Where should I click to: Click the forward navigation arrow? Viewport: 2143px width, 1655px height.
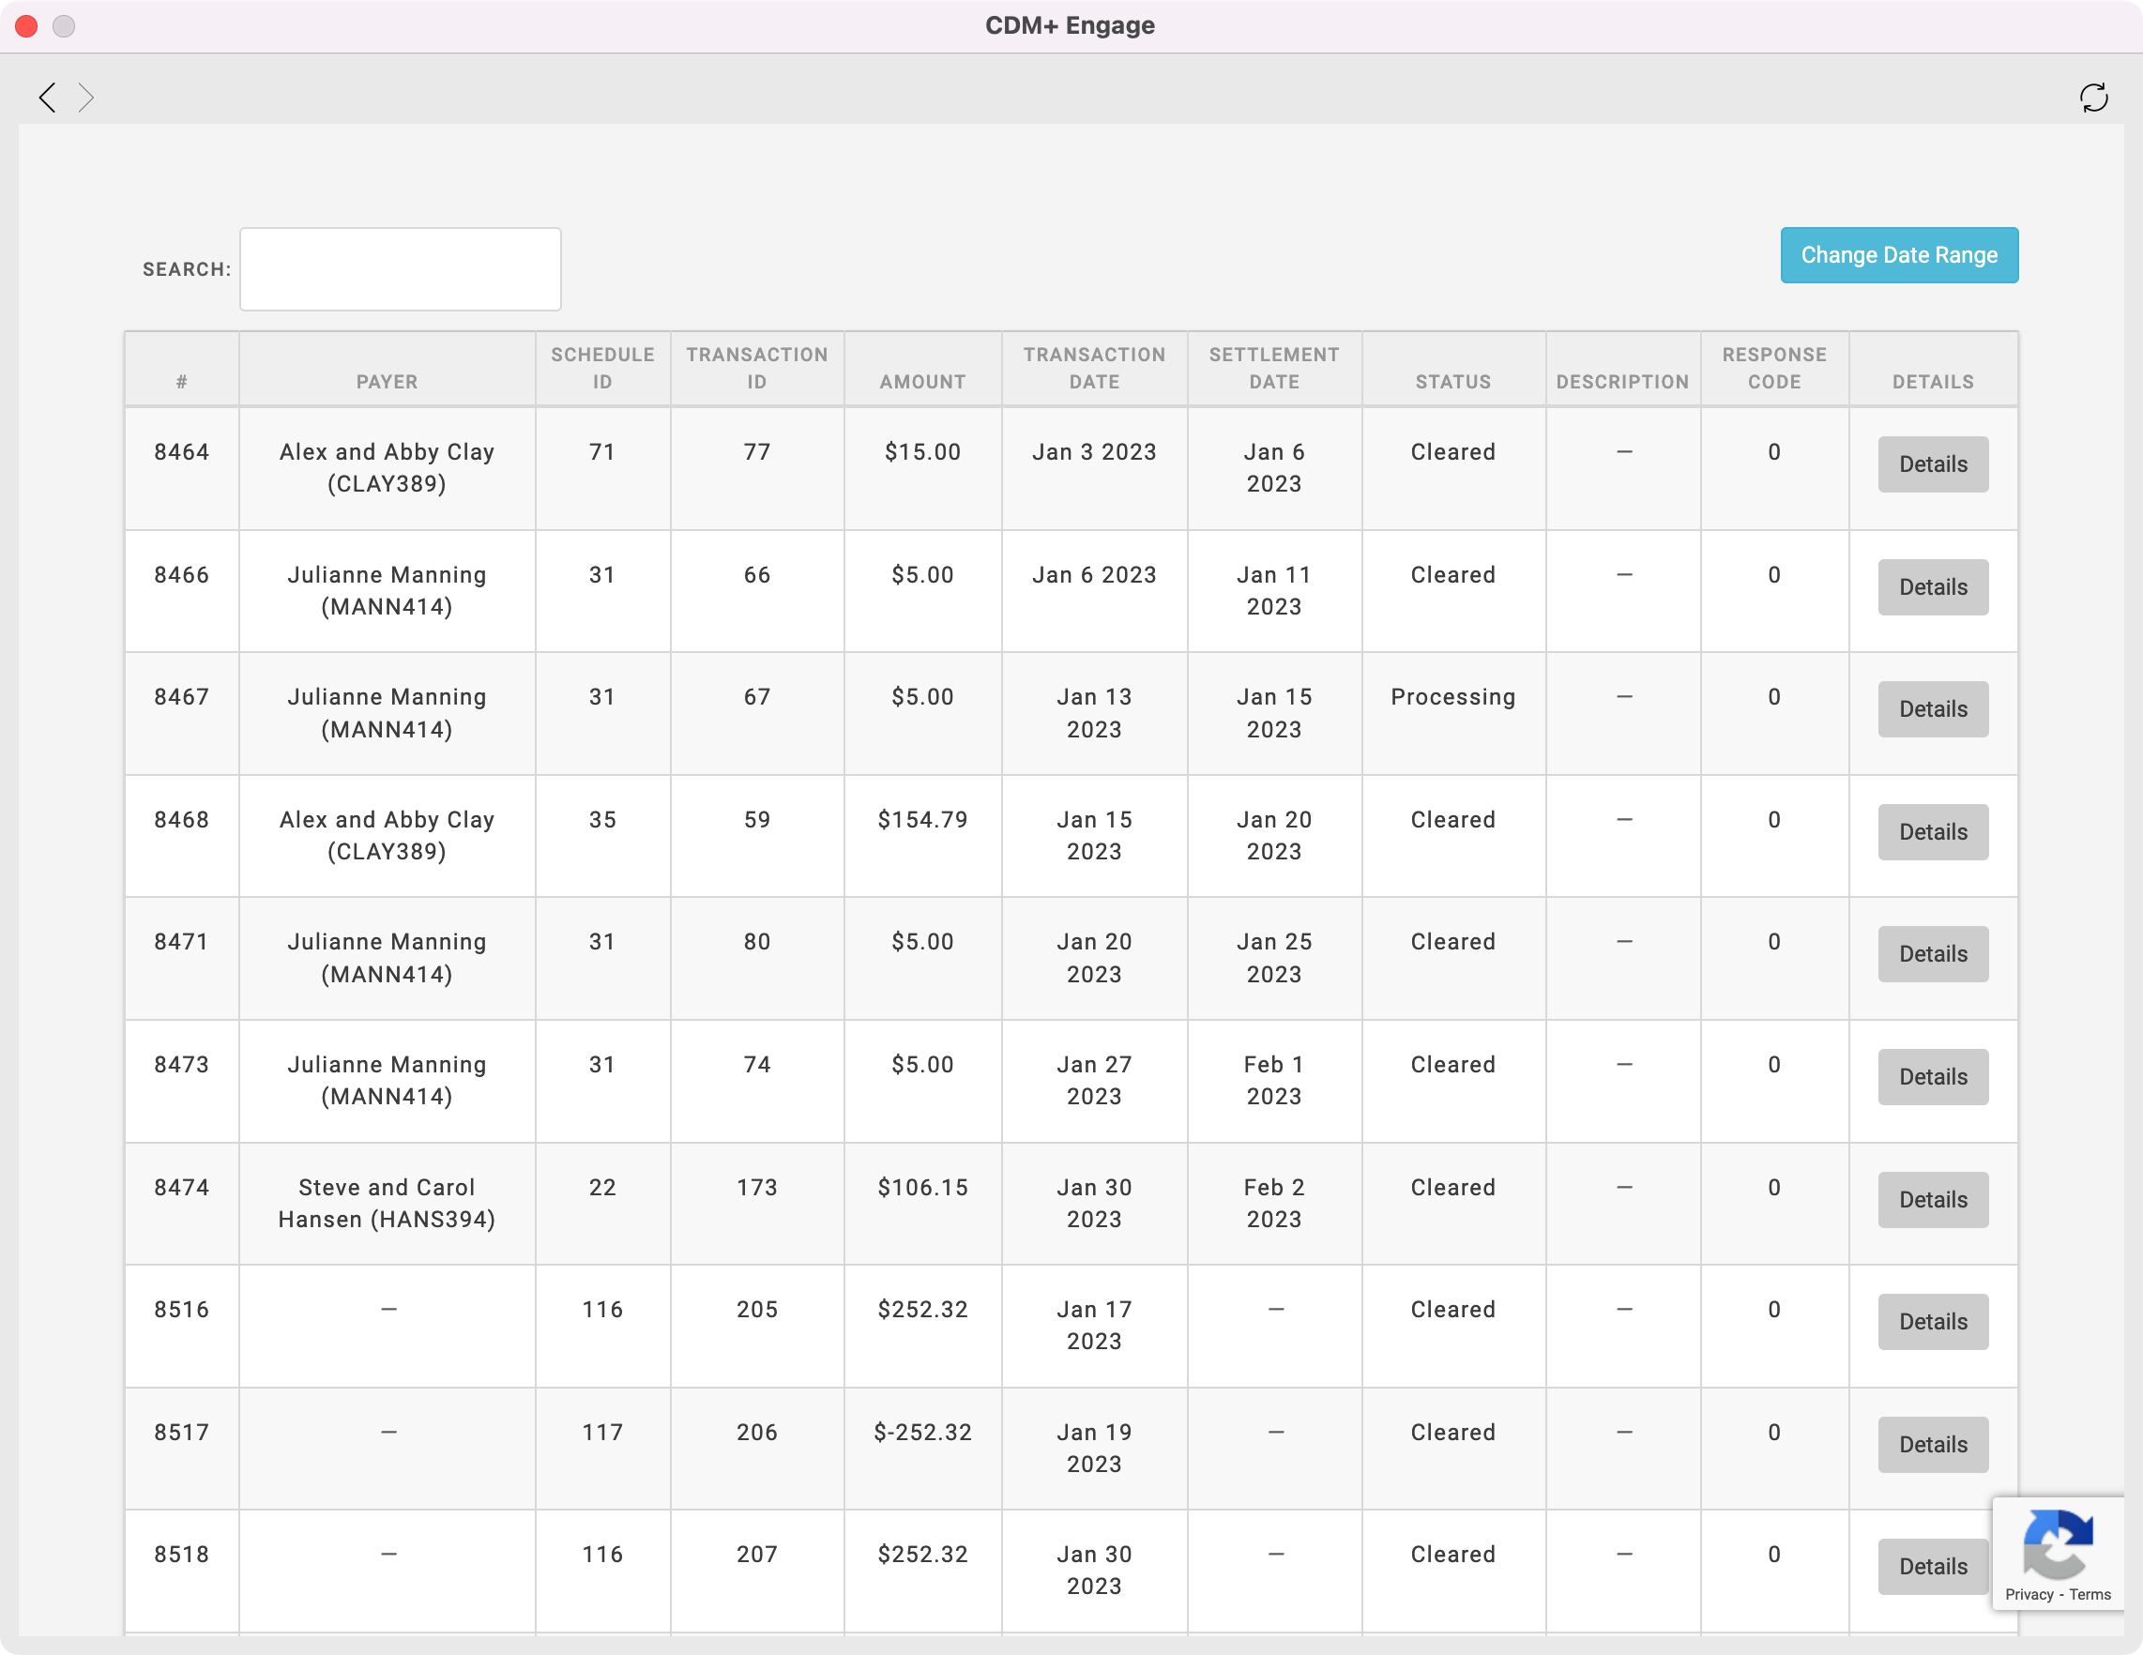(x=86, y=98)
